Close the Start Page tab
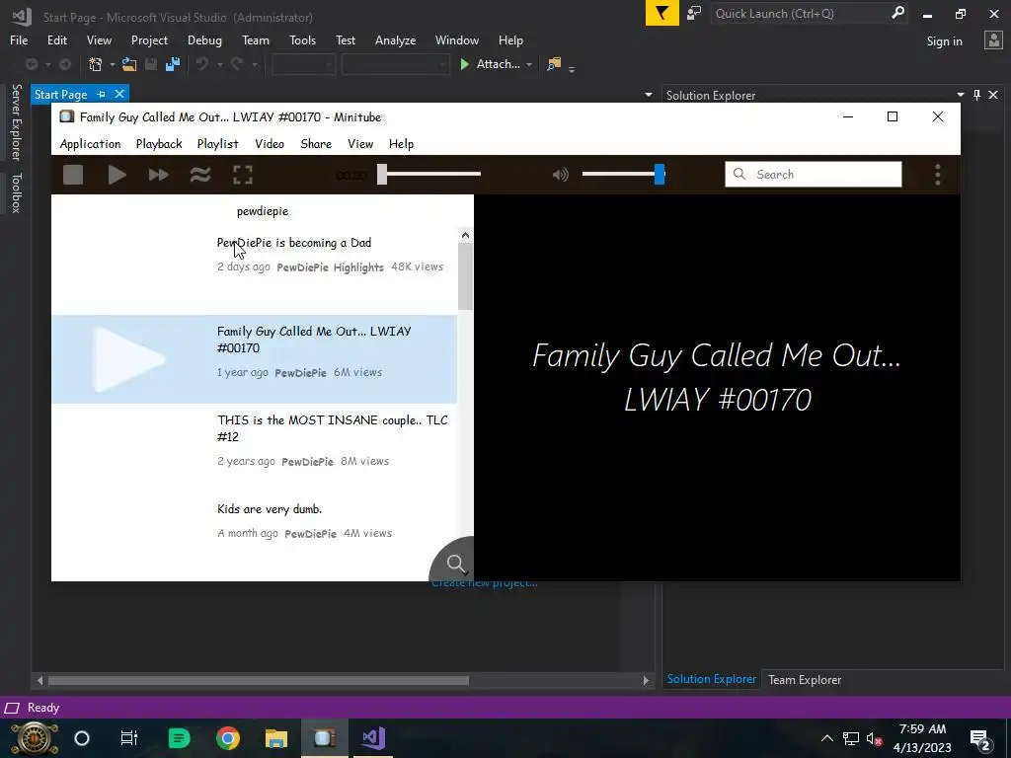1011x758 pixels. tap(119, 94)
